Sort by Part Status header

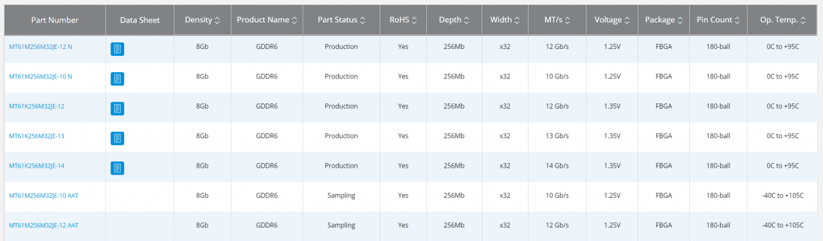point(341,20)
